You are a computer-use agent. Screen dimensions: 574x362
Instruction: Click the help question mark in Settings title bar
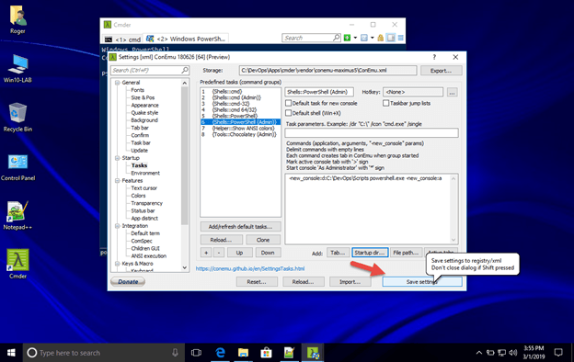coord(434,57)
